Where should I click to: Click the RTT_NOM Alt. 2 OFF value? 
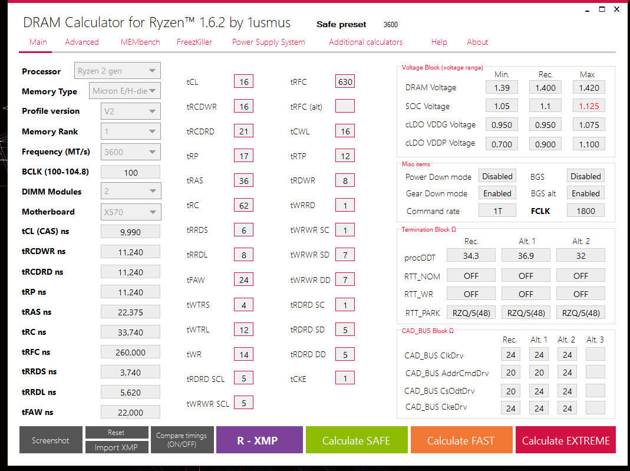click(580, 276)
